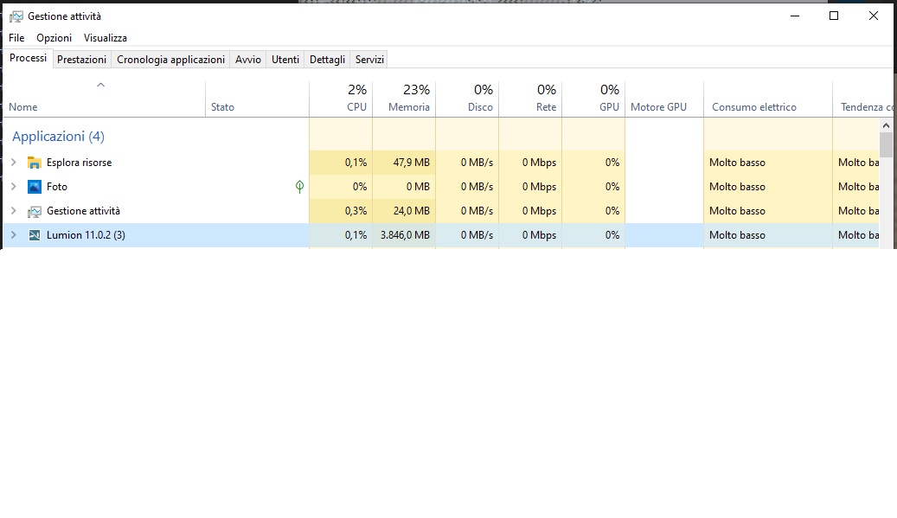Maximize the Gestione attività window

tap(834, 16)
